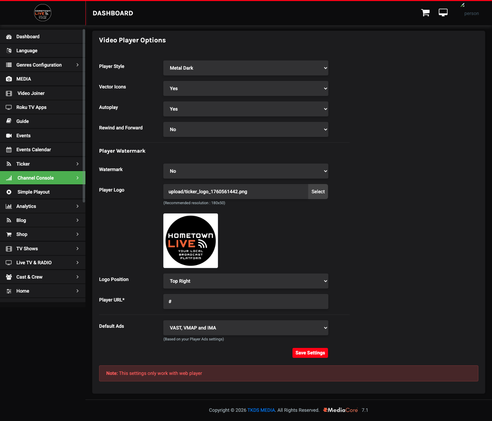Open the Vector Icons dropdown

246,88
